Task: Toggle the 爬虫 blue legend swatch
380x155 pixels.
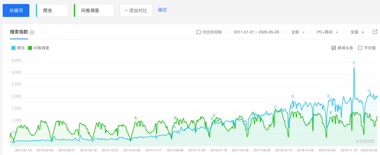Action: (13, 48)
